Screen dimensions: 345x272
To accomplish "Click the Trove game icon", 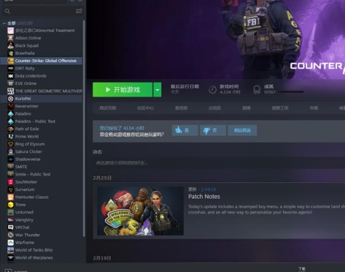I will [x=11, y=205].
